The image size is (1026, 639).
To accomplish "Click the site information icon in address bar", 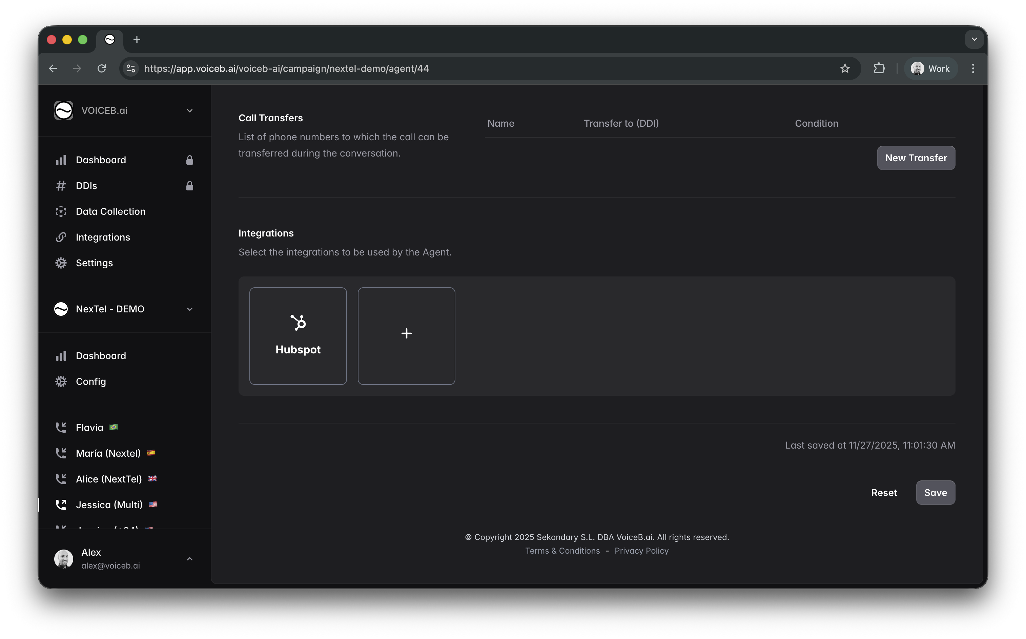I will pyautogui.click(x=131, y=68).
